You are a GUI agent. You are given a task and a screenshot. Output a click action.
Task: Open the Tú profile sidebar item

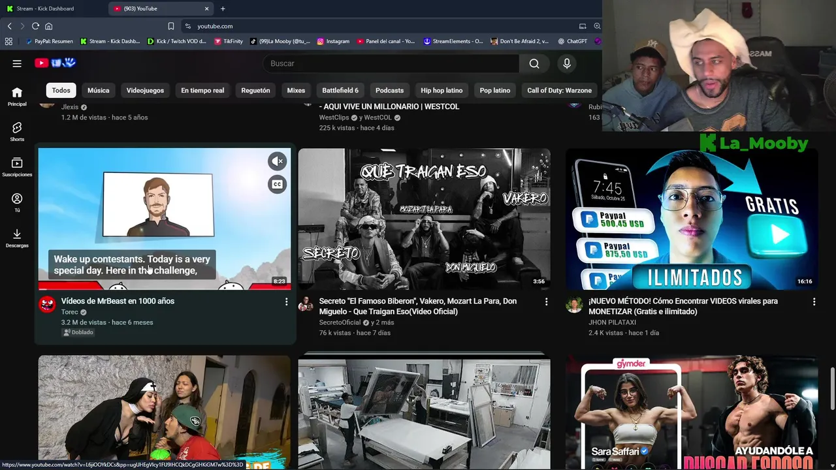click(x=17, y=202)
